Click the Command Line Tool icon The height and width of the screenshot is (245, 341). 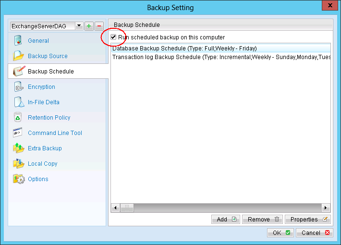click(x=18, y=133)
